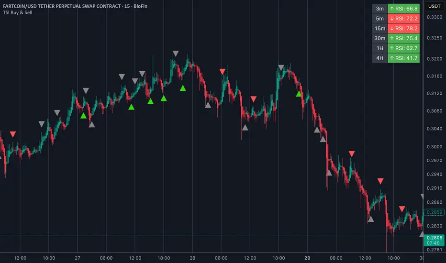Click the RSI: 66.8 value cell

tap(403, 9)
